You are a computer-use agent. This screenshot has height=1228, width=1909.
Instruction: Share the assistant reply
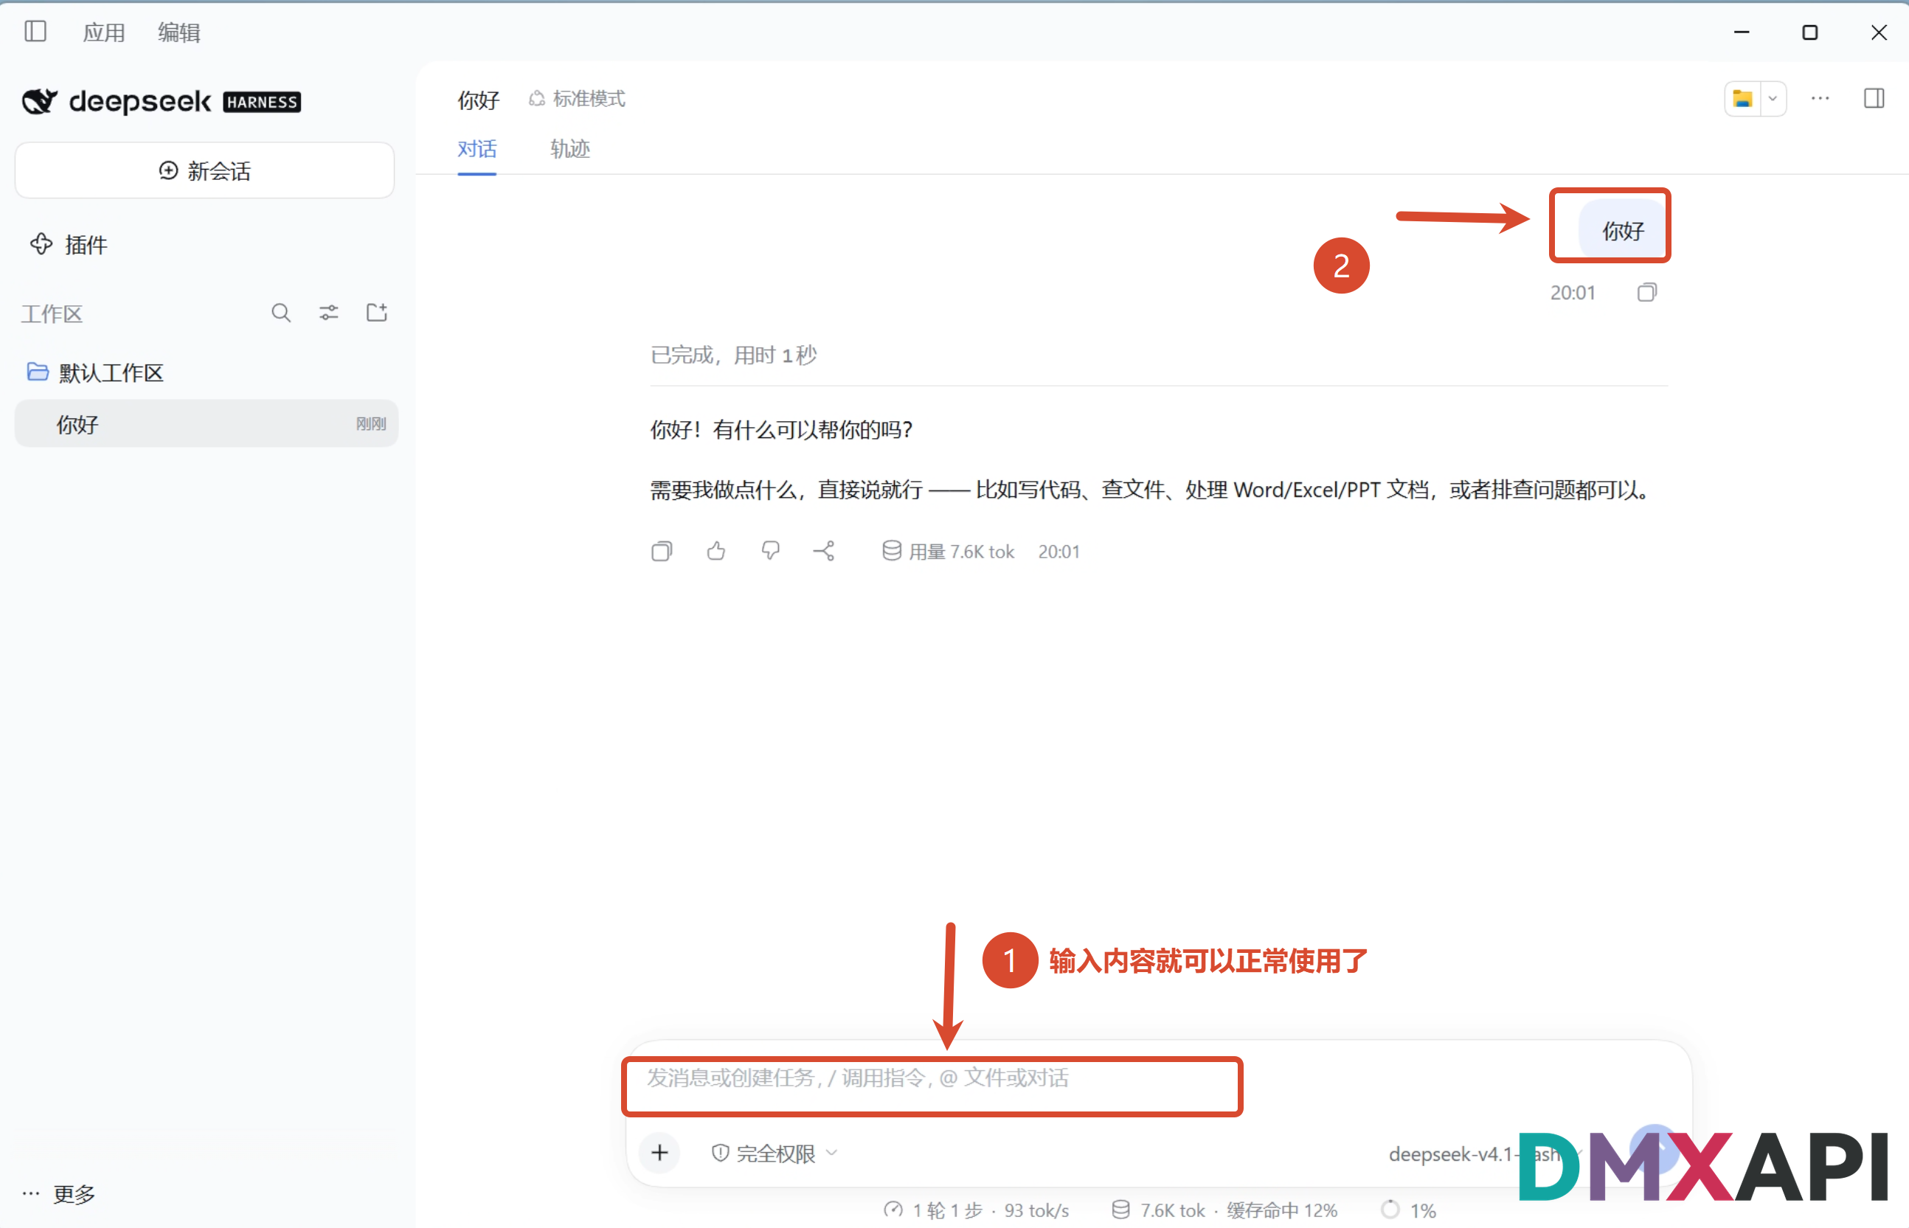click(x=825, y=551)
